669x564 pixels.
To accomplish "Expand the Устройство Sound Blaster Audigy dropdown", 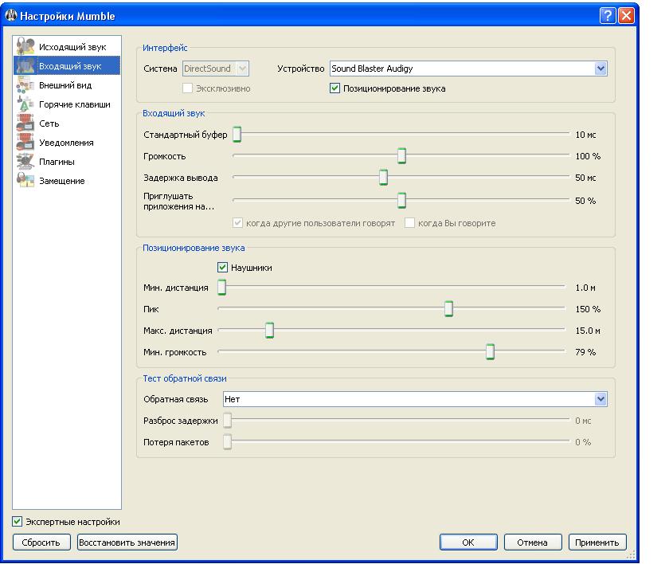I will coord(601,69).
